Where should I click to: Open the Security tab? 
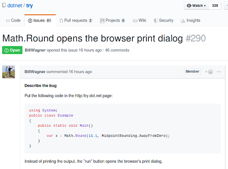click(x=164, y=20)
